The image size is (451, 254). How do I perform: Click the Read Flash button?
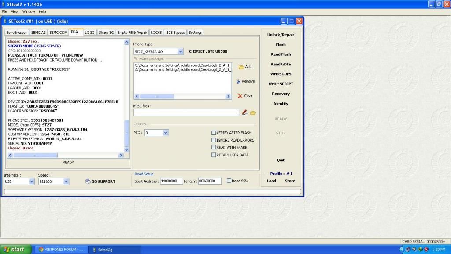click(x=281, y=54)
